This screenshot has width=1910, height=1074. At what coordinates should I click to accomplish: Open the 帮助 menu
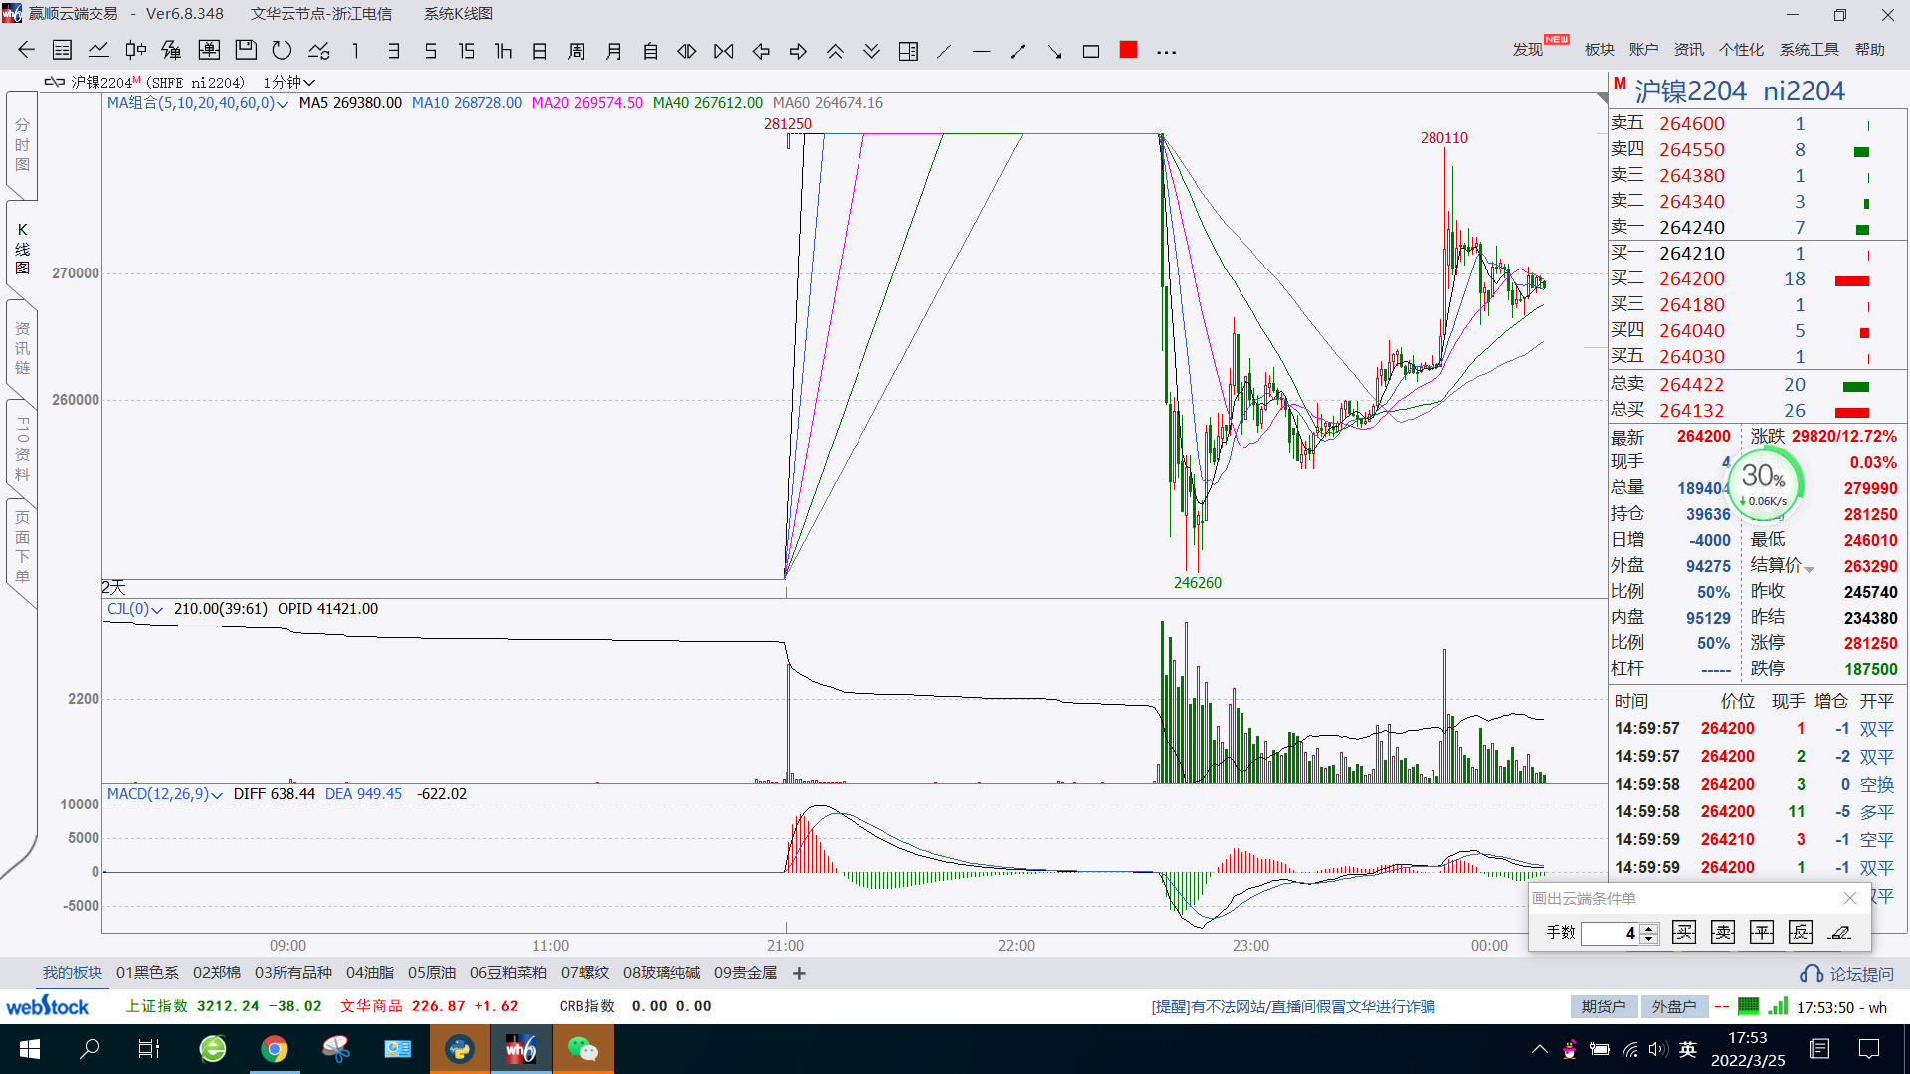1869,50
